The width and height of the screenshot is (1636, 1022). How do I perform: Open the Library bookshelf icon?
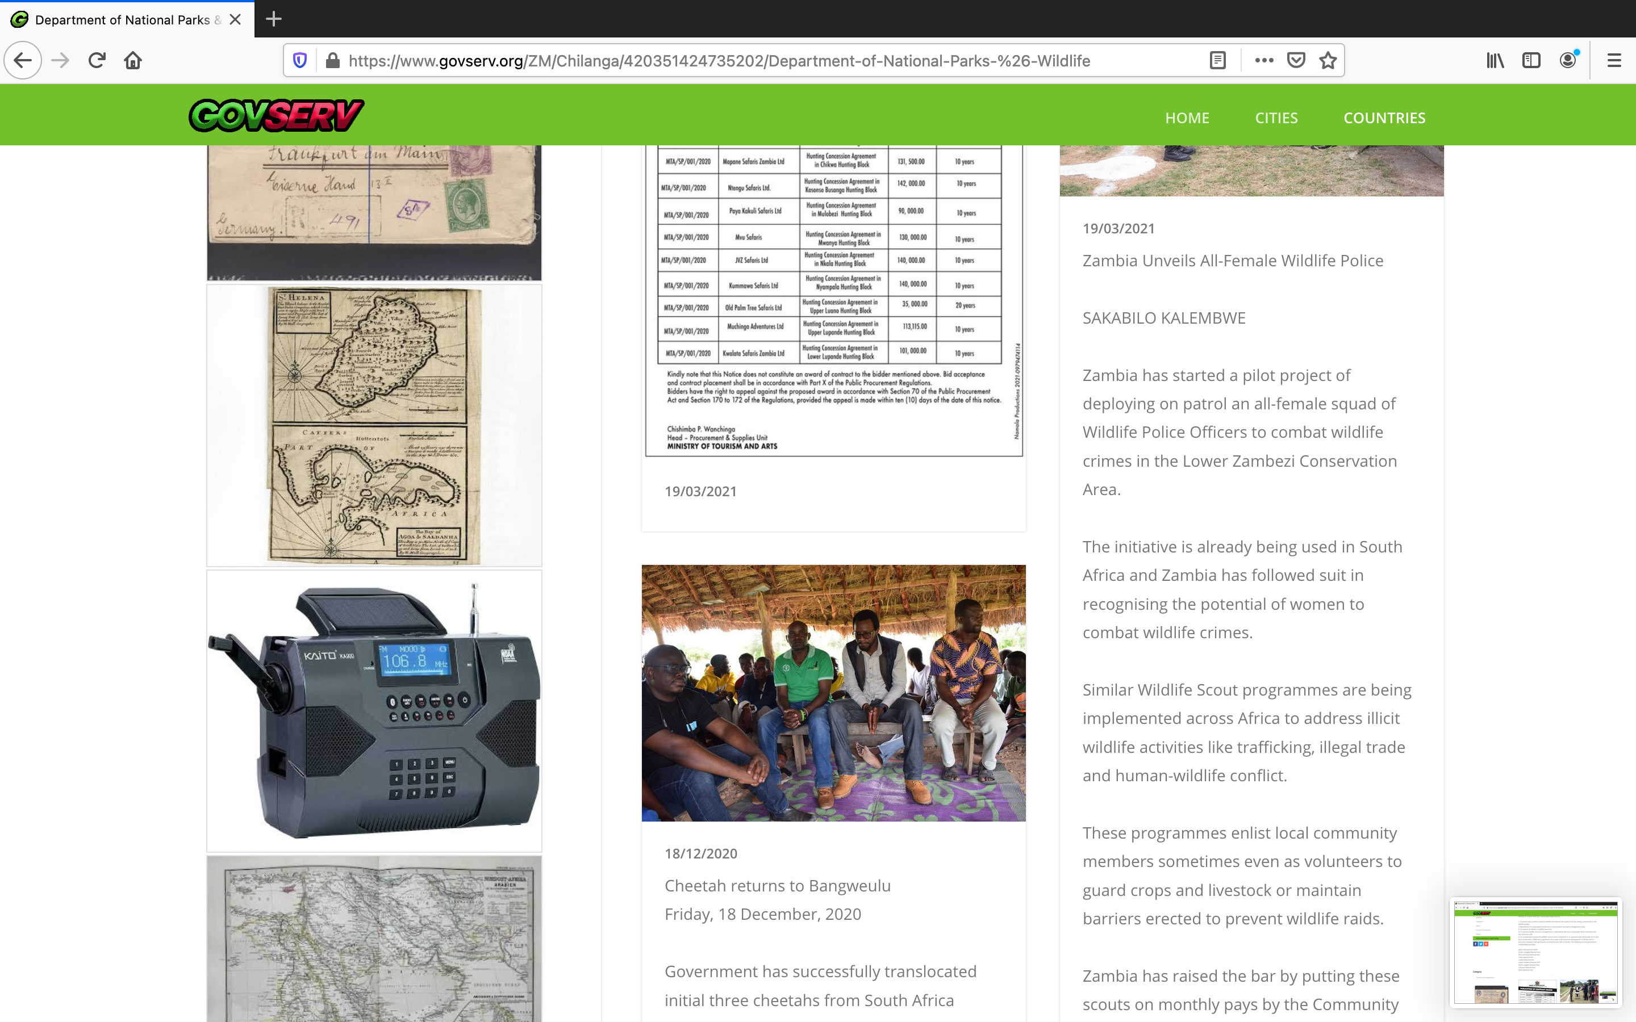1495,61
